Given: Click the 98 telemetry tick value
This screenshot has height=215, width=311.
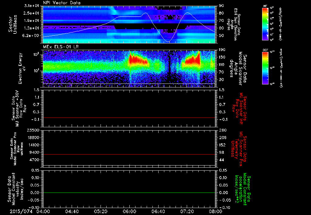Looking at the screenshot, I should click(x=221, y=152).
